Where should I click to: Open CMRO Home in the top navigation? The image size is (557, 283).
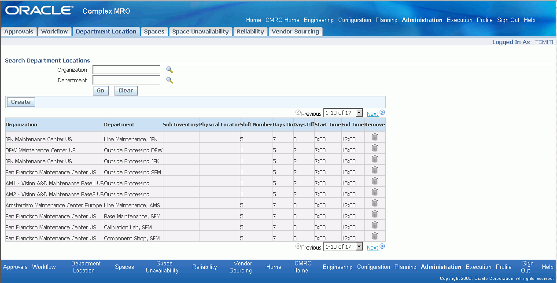[282, 20]
